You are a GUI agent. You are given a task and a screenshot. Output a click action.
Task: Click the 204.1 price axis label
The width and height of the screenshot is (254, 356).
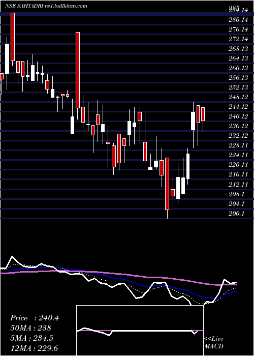tap(237, 203)
